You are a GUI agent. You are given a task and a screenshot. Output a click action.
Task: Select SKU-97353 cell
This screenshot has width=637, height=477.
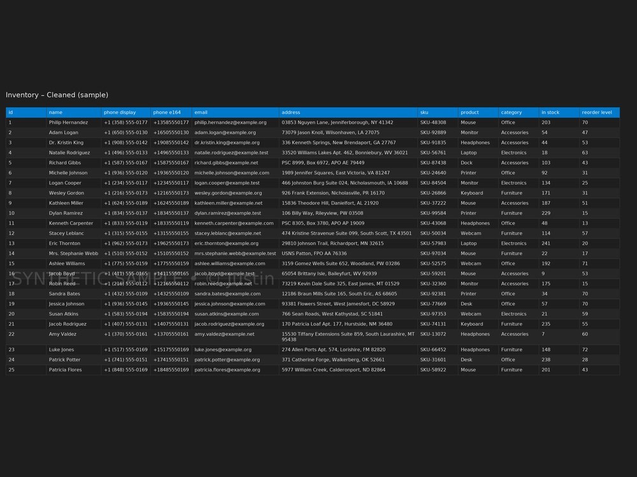click(x=438, y=314)
